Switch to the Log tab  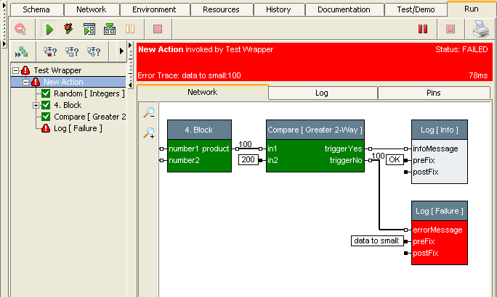[322, 93]
